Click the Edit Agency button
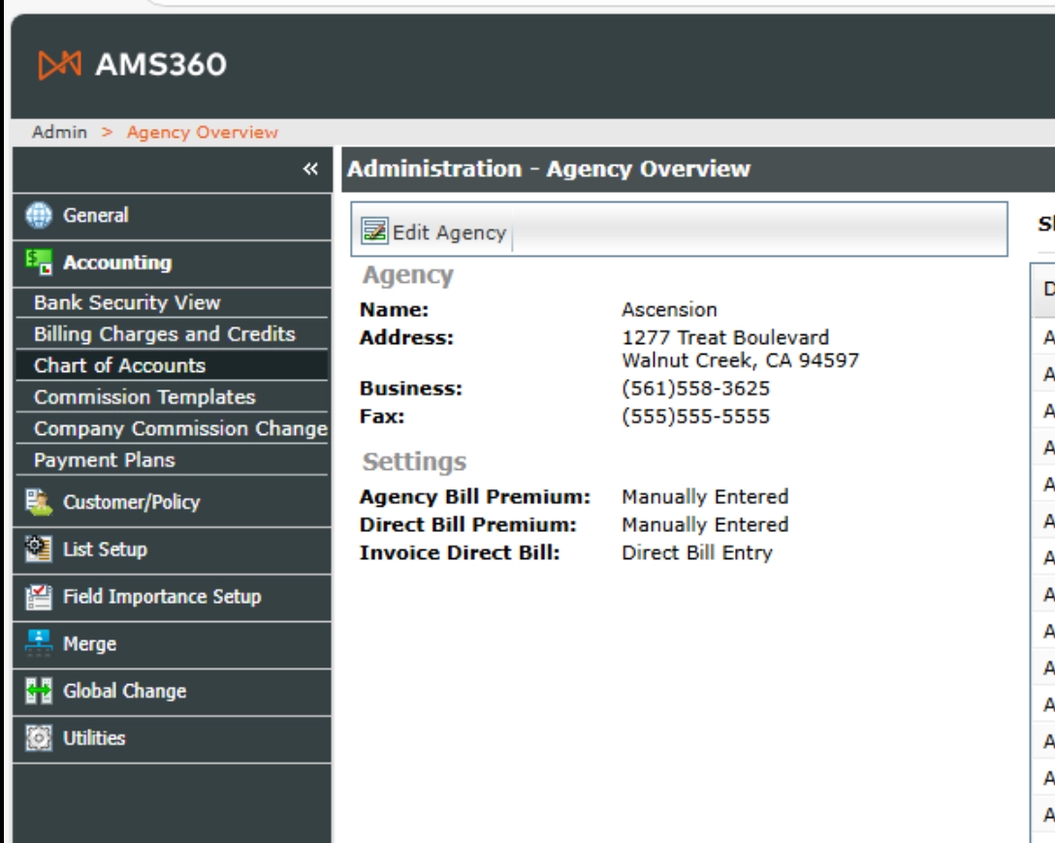 (434, 232)
